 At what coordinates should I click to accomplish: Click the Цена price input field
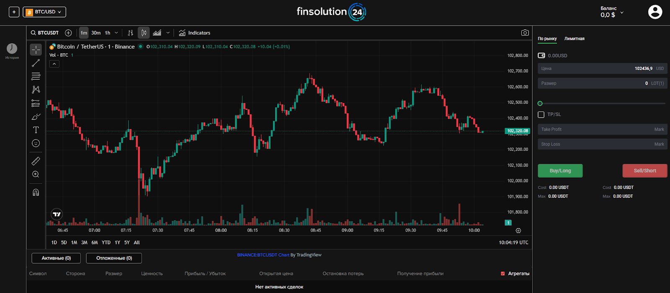coord(603,68)
